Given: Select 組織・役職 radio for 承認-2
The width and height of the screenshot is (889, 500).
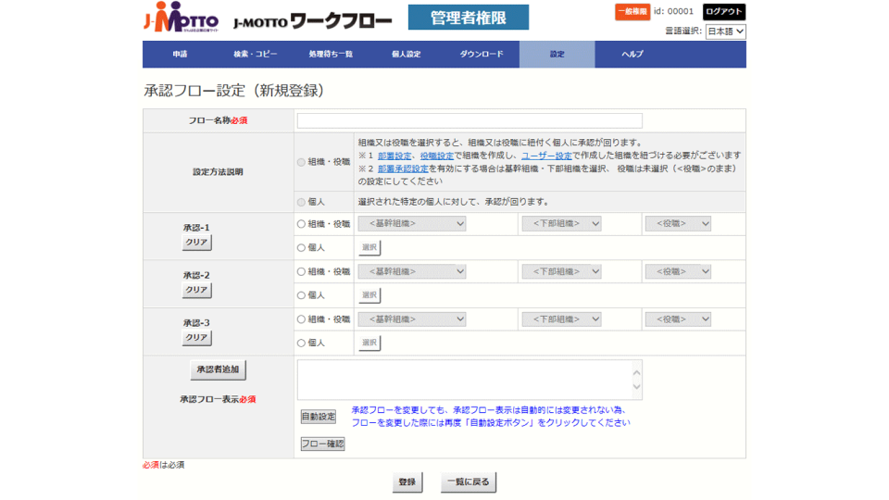Looking at the screenshot, I should click(301, 272).
